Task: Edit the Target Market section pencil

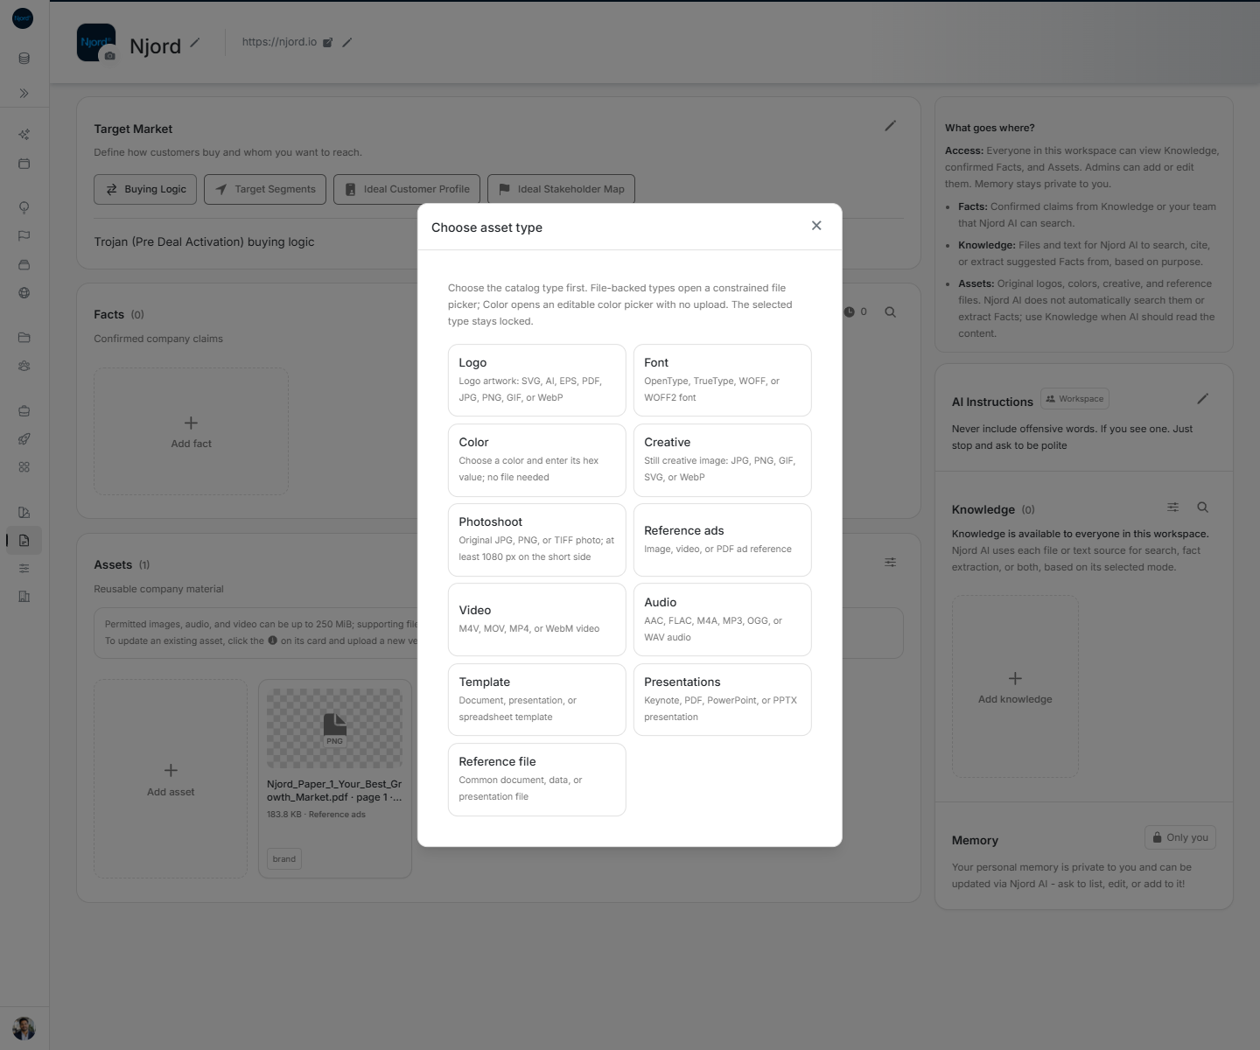Action: coord(890,126)
